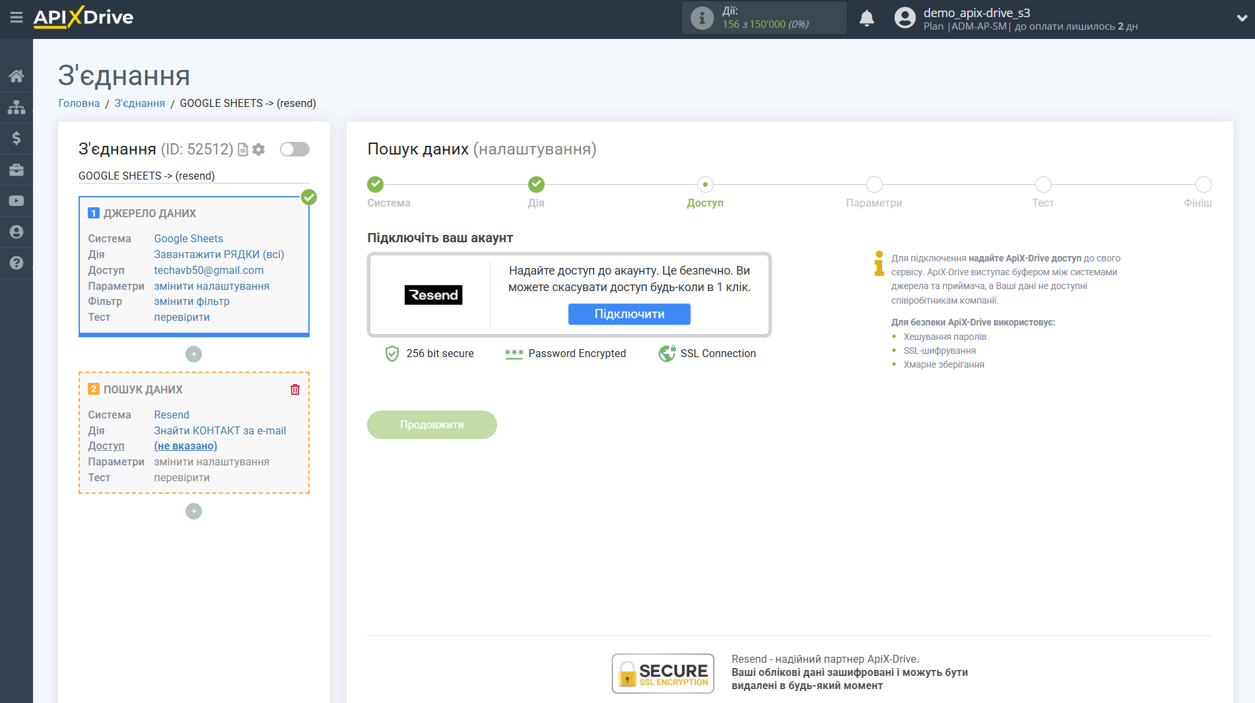Select the connections hierarchy icon in sidebar
This screenshot has width=1255, height=703.
click(x=16, y=106)
